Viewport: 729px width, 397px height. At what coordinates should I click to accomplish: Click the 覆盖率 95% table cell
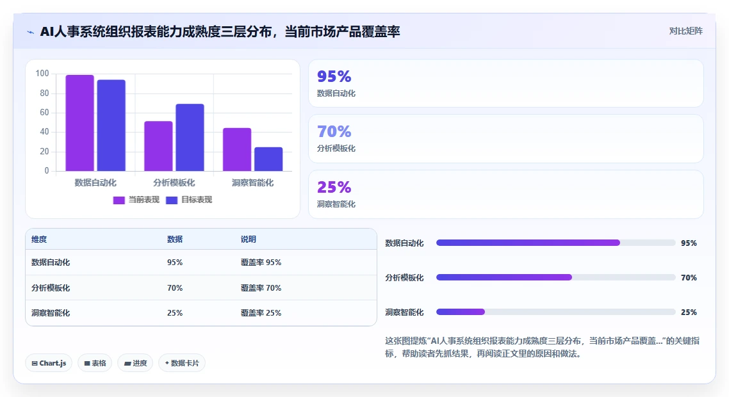(x=261, y=262)
